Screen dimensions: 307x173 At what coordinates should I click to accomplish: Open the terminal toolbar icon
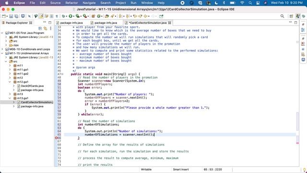[x=23, y=16]
